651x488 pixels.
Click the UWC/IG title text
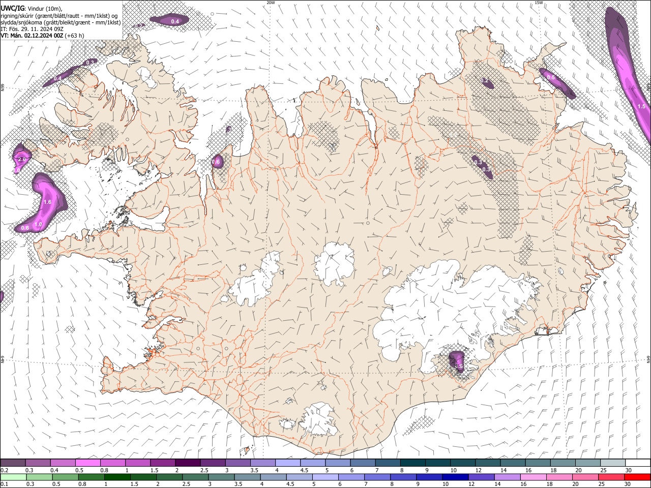[12, 8]
